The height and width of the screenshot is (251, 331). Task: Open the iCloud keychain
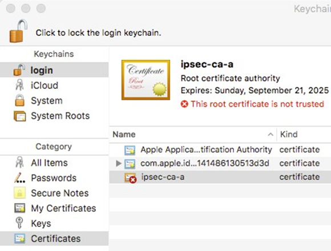pyautogui.click(x=54, y=85)
